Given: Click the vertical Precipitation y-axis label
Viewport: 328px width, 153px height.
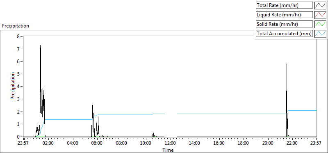Looking at the screenshot, I should pyautogui.click(x=13, y=86).
